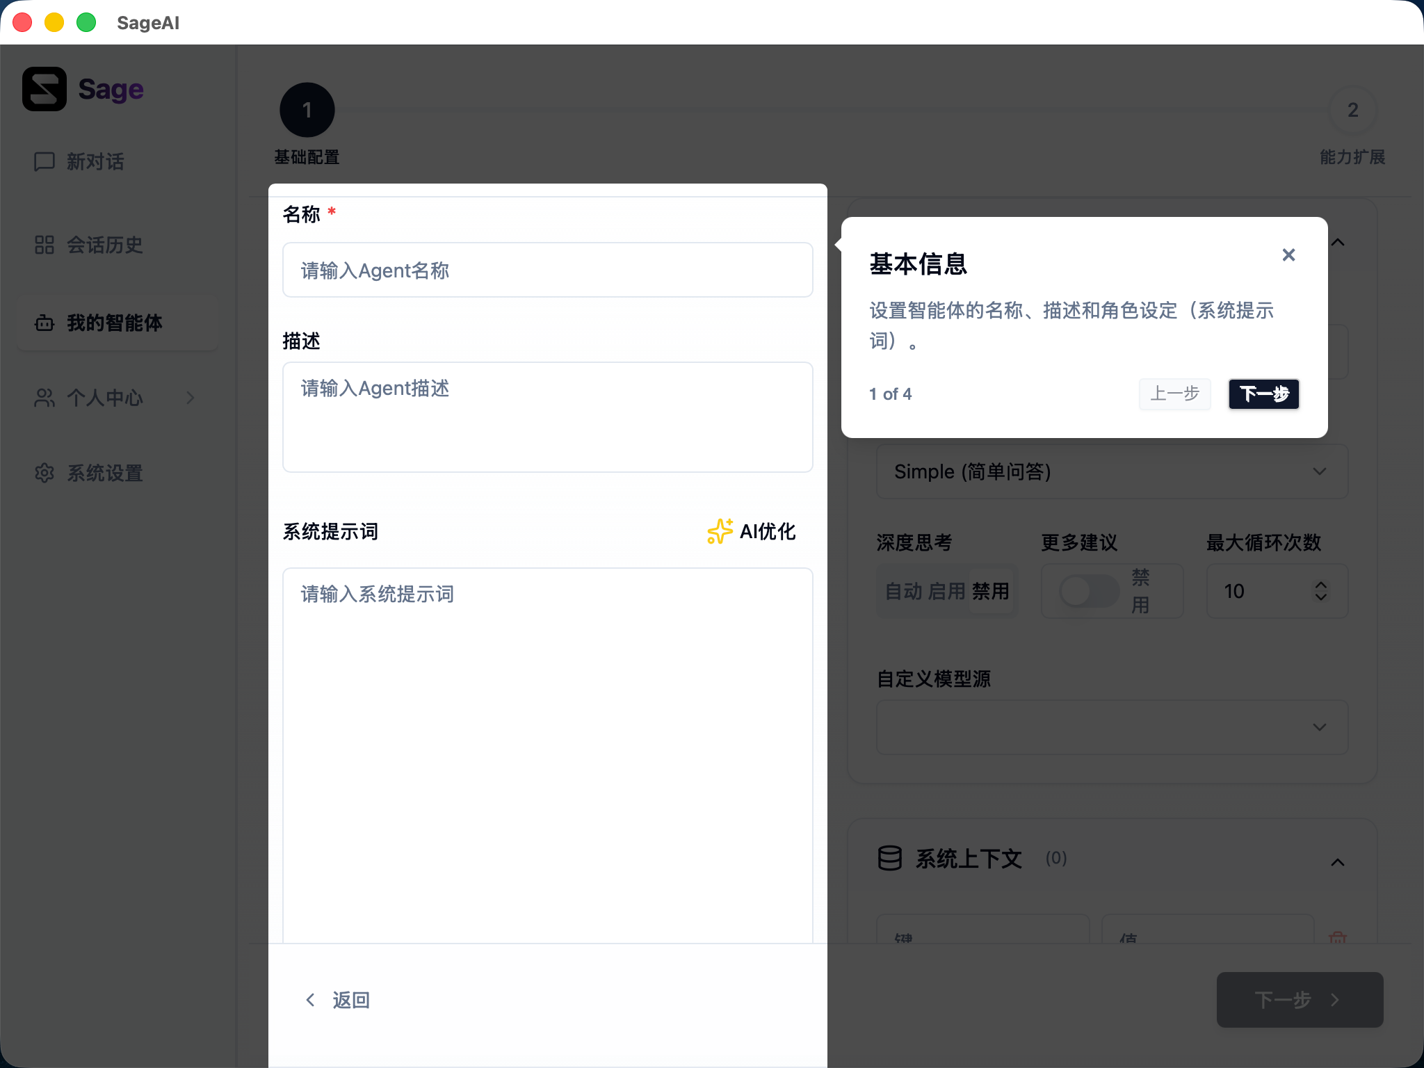Viewport: 1424px width, 1068px height.
Task: Open 会话历史 grid icon in sidebar
Action: [x=44, y=245]
